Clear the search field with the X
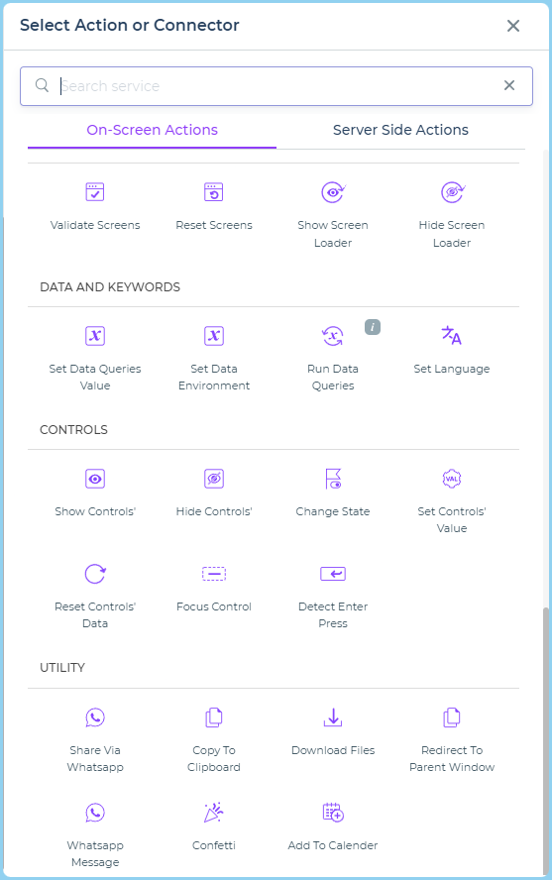The width and height of the screenshot is (552, 880). pos(509,85)
